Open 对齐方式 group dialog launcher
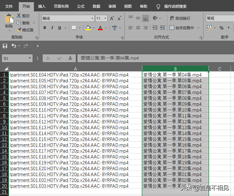This screenshot has height=196, width=234. coord(201,38)
